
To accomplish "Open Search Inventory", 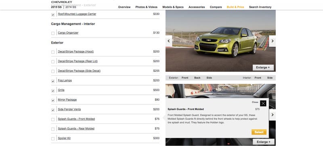I will (x=260, y=7).
